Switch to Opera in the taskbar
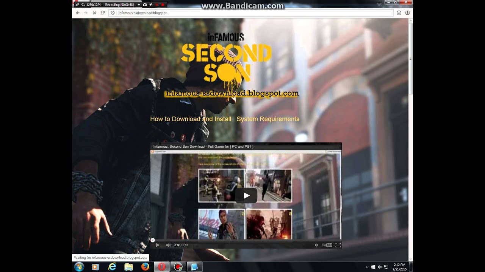Viewport: 485px width, 272px height. click(162, 267)
